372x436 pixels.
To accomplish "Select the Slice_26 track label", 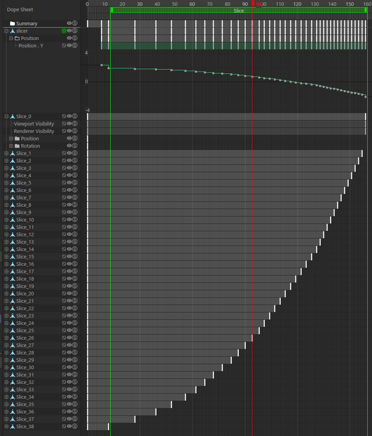I will (25, 338).
